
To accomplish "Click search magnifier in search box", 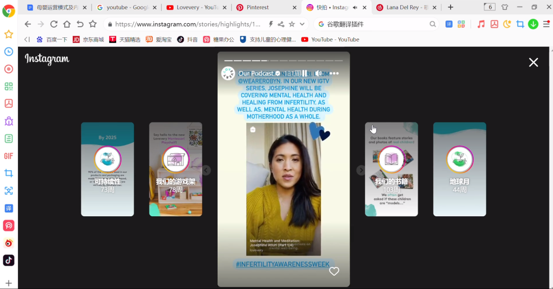I will point(432,24).
